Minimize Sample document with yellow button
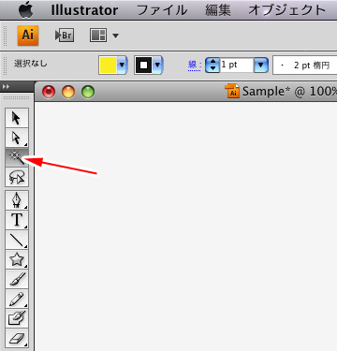The height and width of the screenshot is (351, 337). coord(68,92)
